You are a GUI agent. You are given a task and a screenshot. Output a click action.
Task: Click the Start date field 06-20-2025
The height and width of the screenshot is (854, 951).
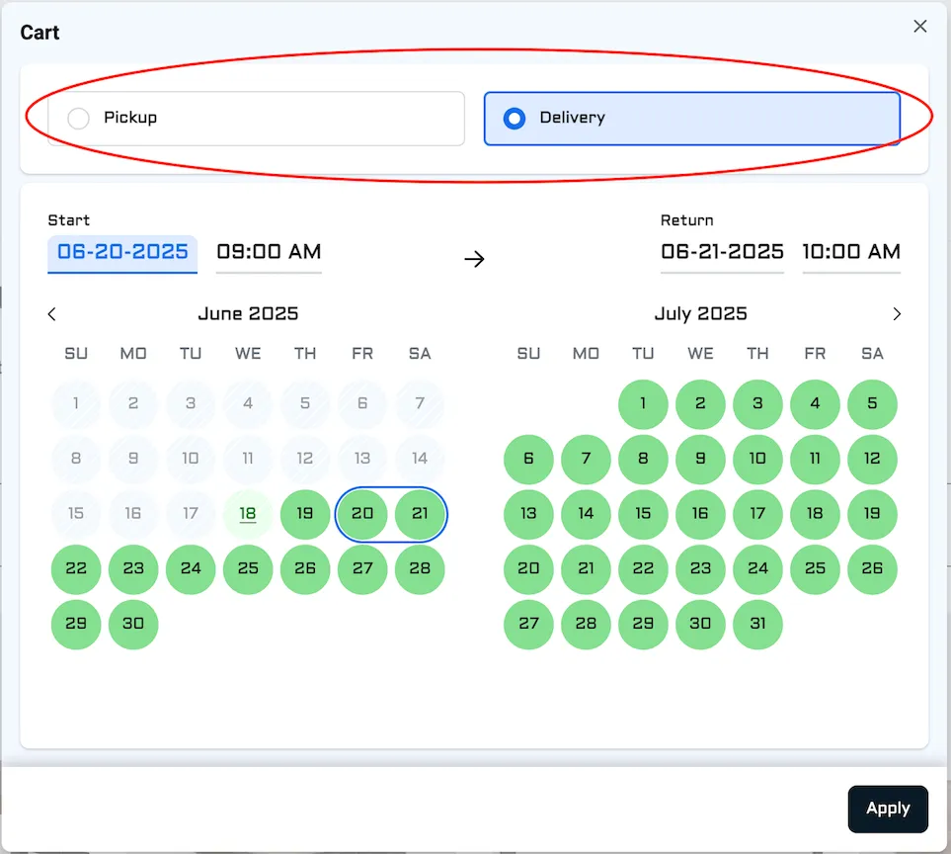122,252
